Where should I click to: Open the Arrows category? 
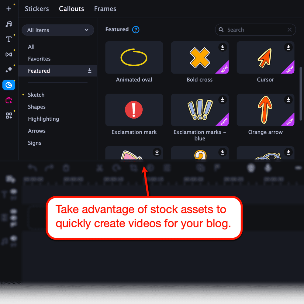37,131
